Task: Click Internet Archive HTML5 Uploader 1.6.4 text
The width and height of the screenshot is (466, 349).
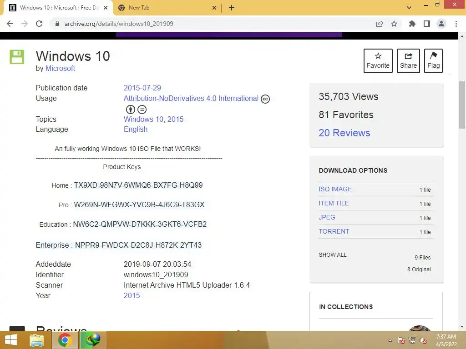Action: click(x=187, y=285)
